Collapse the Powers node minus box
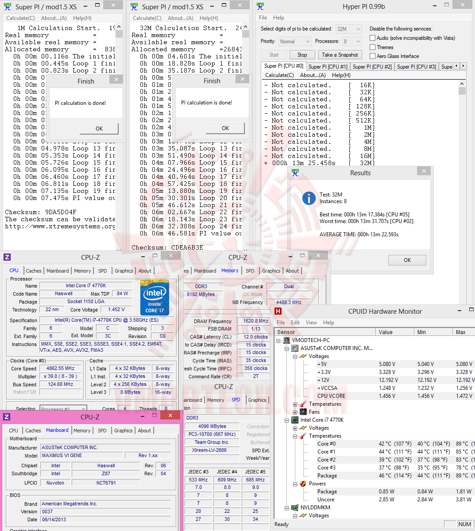 pyautogui.click(x=295, y=484)
